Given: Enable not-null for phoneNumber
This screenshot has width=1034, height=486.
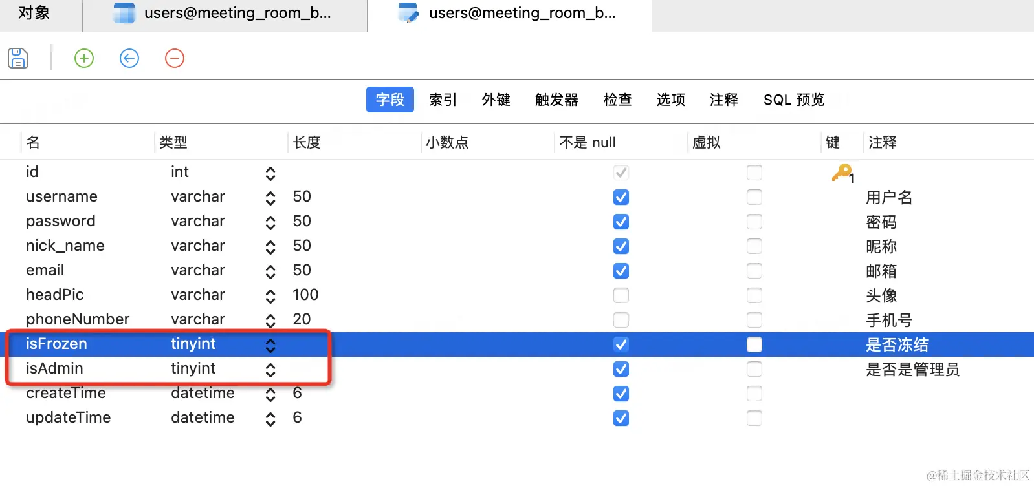Looking at the screenshot, I should pos(621,320).
